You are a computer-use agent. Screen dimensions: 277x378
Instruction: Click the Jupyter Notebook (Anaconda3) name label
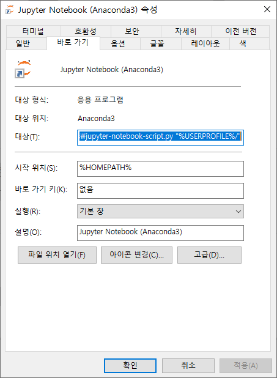click(x=112, y=70)
